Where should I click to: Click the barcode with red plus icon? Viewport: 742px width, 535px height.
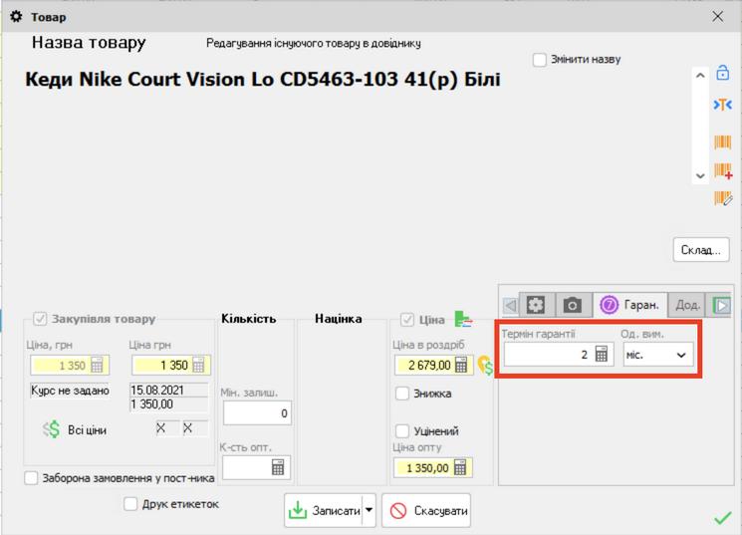pyautogui.click(x=723, y=172)
